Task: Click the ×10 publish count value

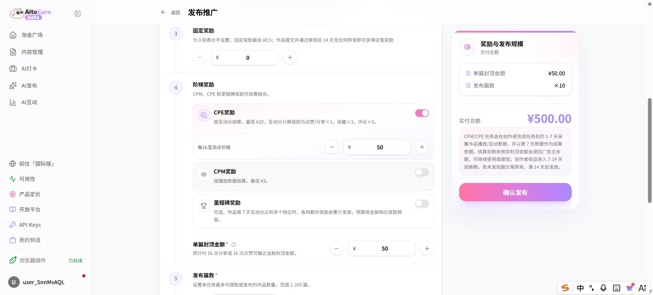Action: click(559, 86)
